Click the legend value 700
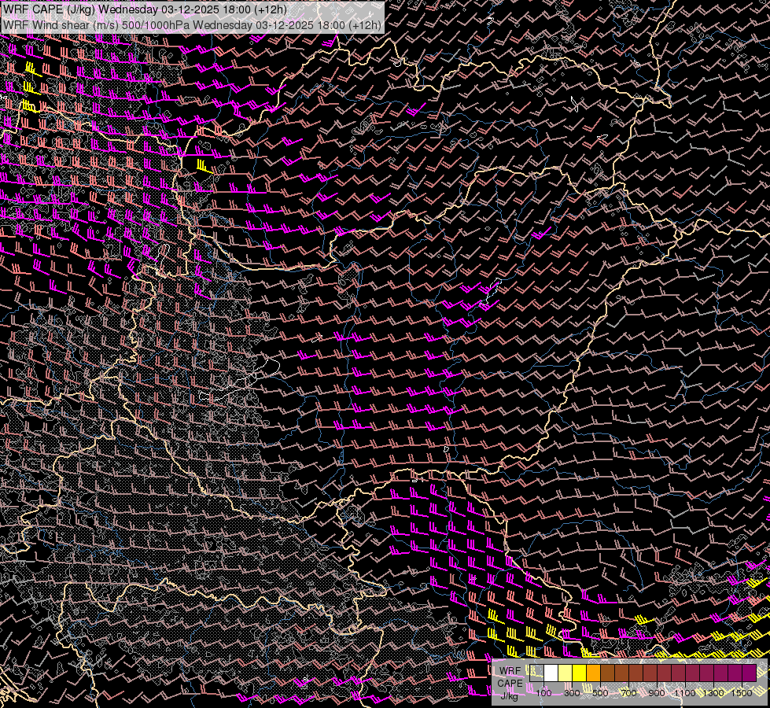The height and width of the screenshot is (708, 770). pyautogui.click(x=629, y=693)
